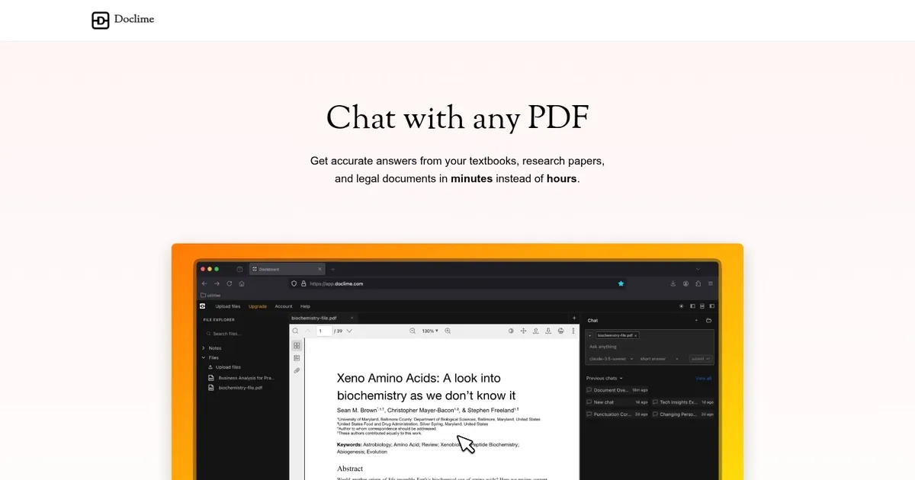This screenshot has width=915, height=480.
Task: Show the PDF attachments paperclip panel
Action: (x=297, y=370)
